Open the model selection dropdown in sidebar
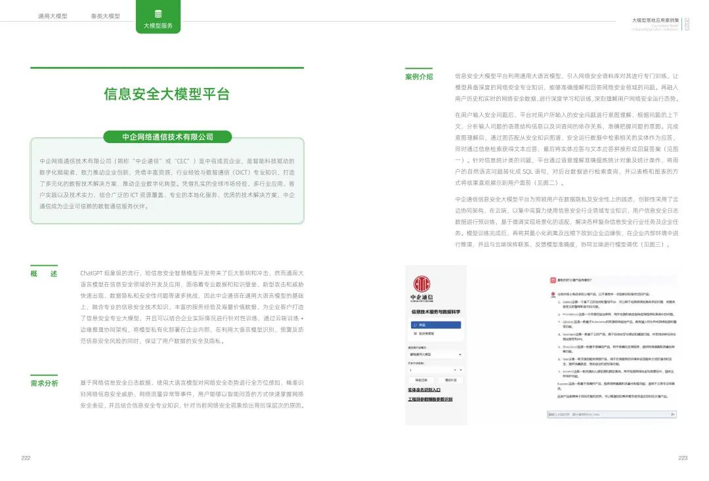 (435, 354)
